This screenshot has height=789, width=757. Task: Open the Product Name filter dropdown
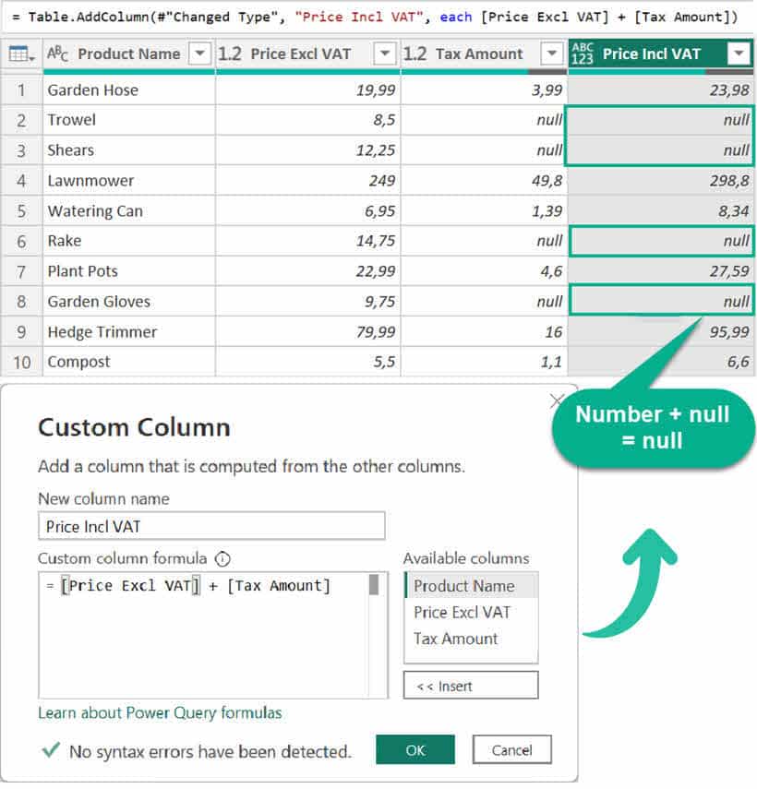199,54
